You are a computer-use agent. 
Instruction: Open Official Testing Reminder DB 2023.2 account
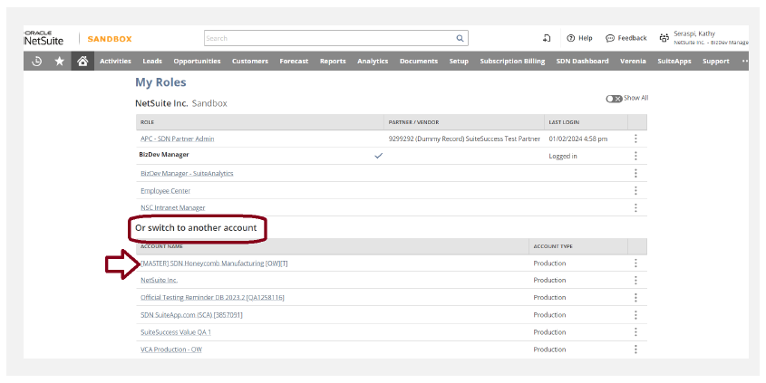[212, 297]
